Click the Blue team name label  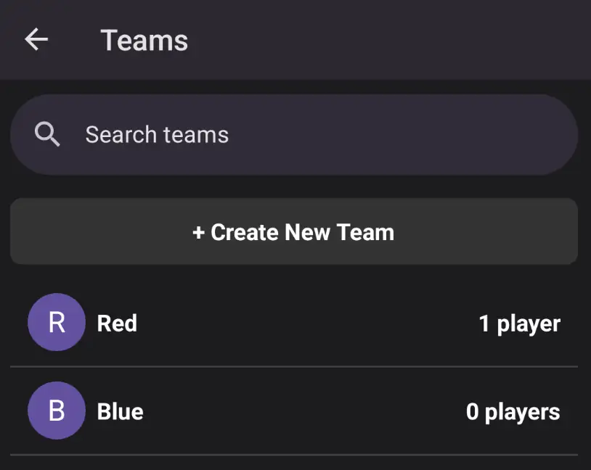[x=120, y=411]
